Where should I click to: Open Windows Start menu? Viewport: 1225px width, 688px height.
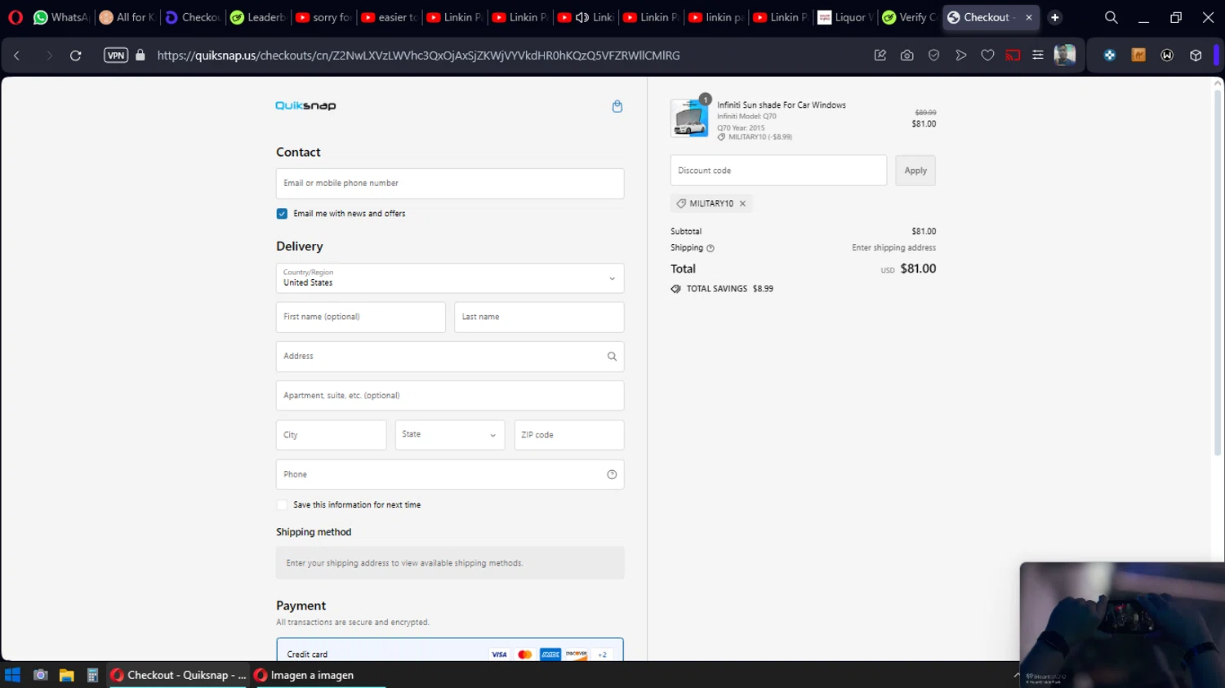(x=12, y=675)
